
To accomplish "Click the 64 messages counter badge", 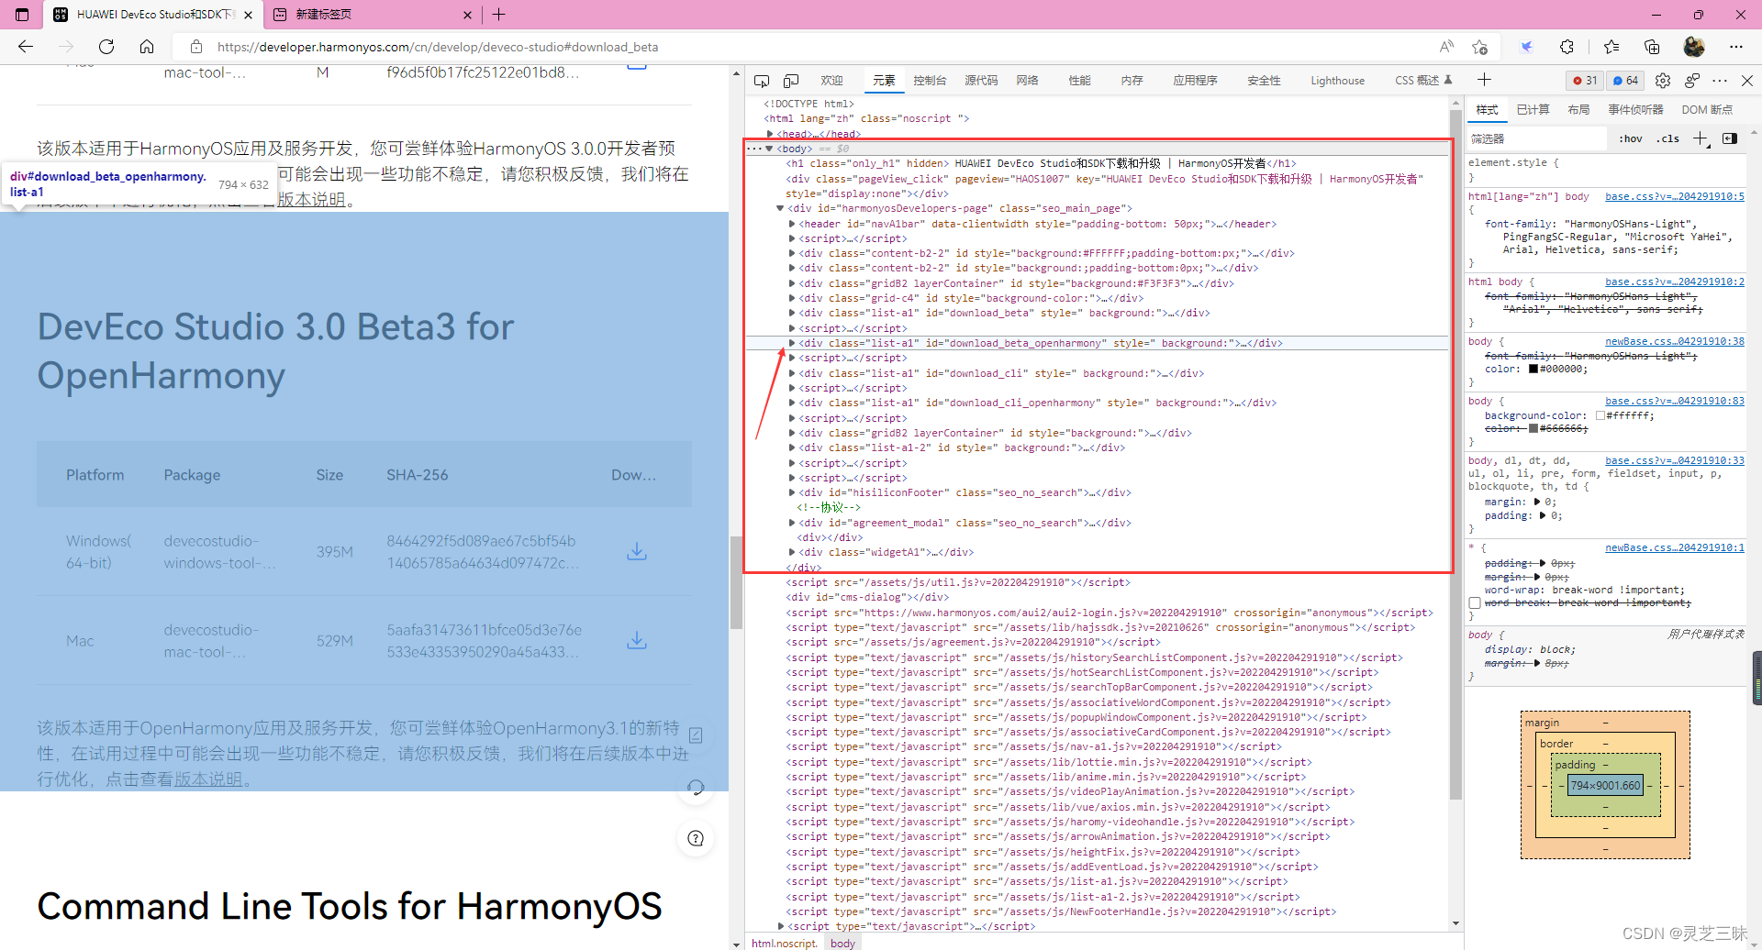I will (x=1625, y=81).
